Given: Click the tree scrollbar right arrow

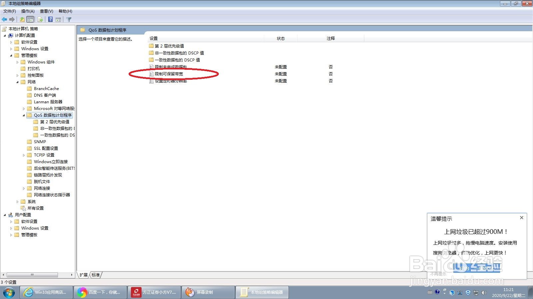Looking at the screenshot, I should tap(72, 275).
